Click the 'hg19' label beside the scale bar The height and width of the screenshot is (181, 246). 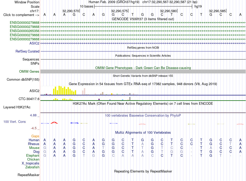pos(198,6)
